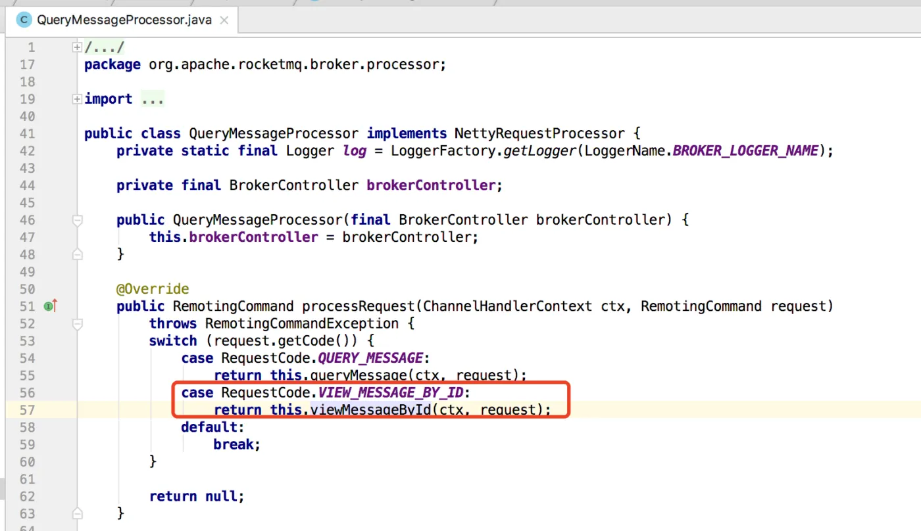Click the constructor end fold marker at line 48
This screenshot has width=921, height=531.
[x=78, y=254]
